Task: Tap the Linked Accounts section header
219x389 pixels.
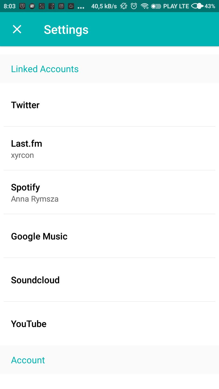Action: pyautogui.click(x=45, y=69)
